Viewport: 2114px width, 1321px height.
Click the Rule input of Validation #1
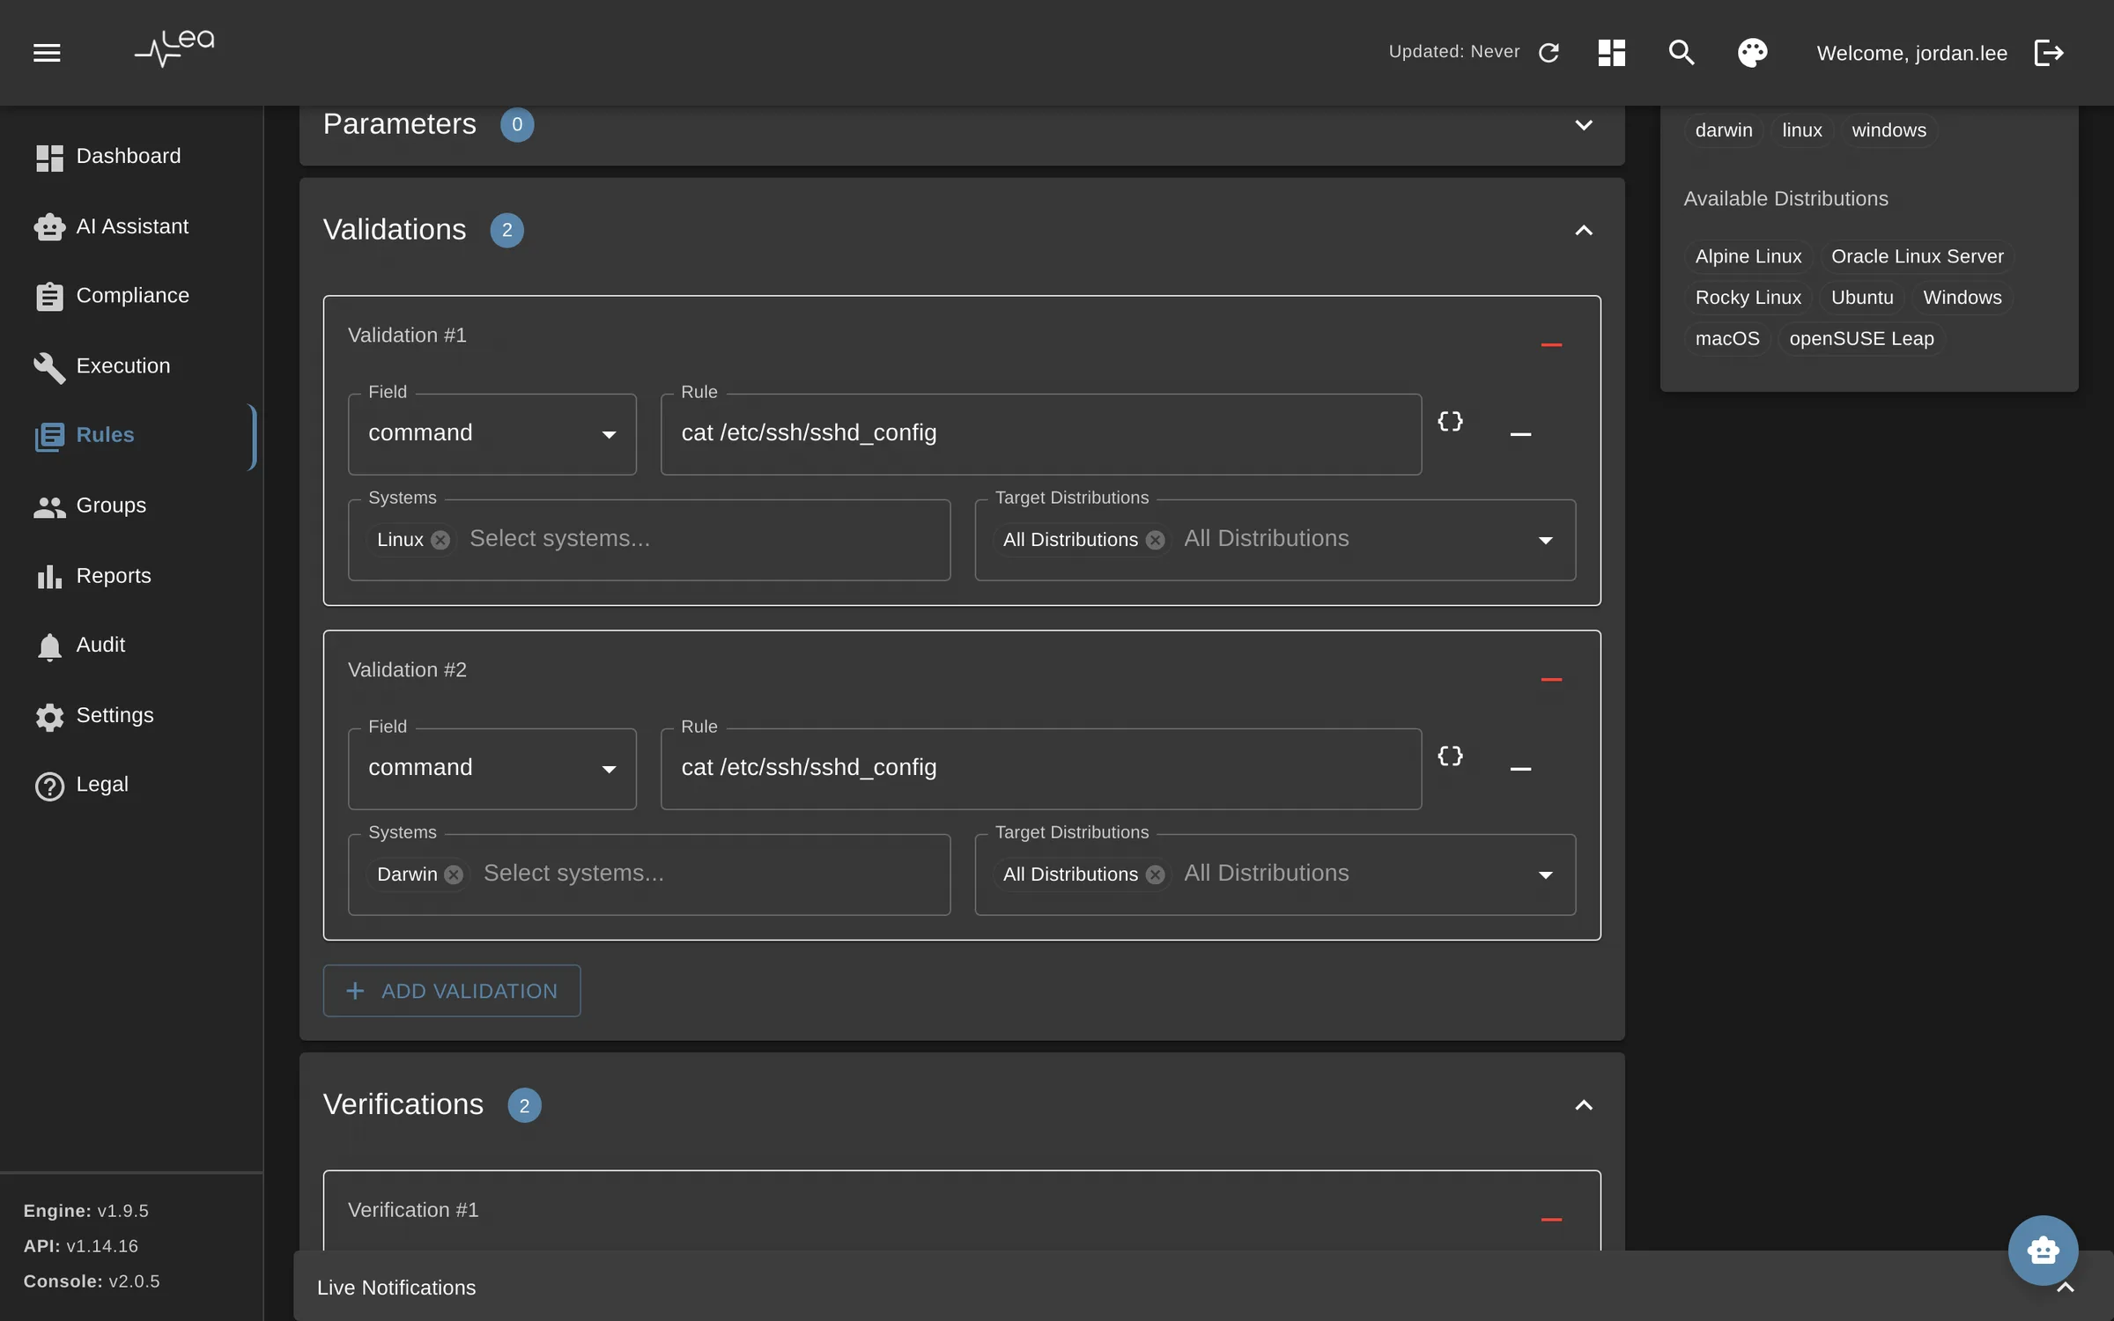coord(1040,434)
